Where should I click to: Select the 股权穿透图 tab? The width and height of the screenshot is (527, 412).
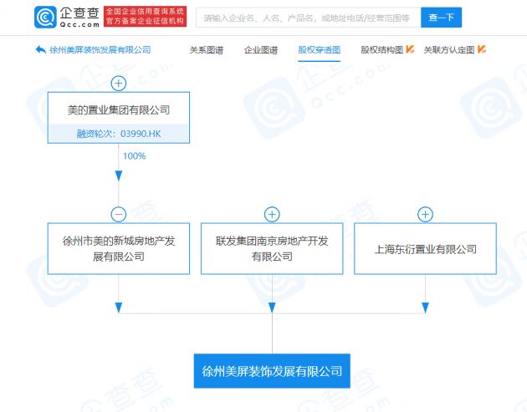[x=320, y=50]
